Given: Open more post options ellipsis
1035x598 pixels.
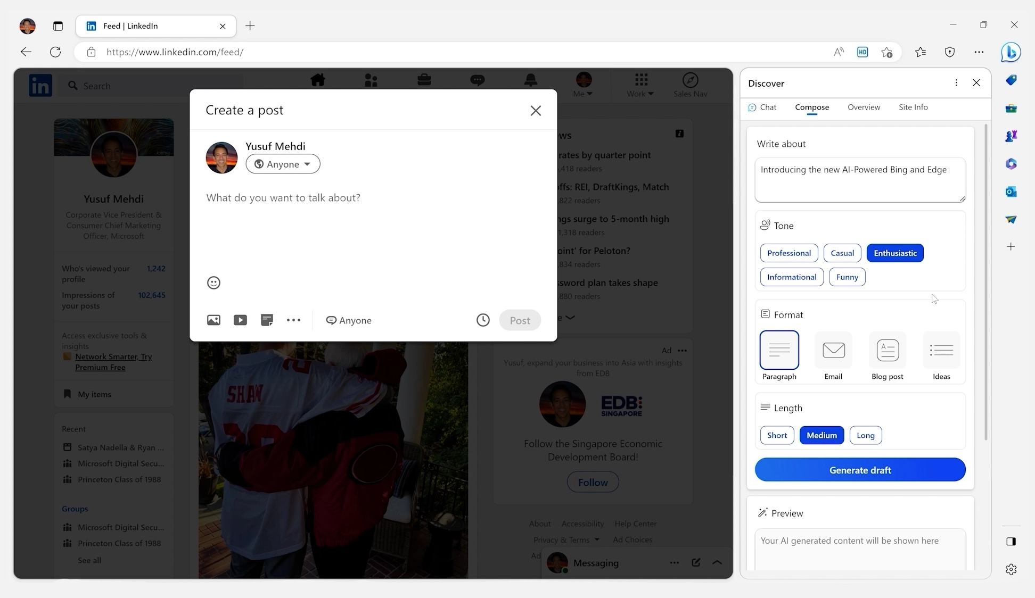Looking at the screenshot, I should (293, 320).
